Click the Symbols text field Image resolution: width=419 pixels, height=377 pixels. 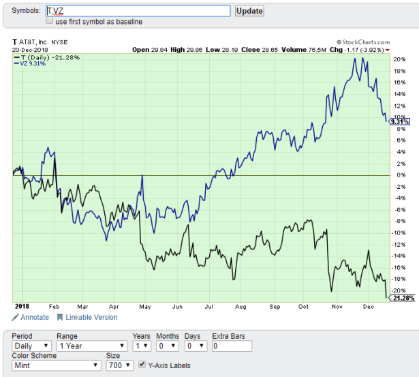pos(138,11)
